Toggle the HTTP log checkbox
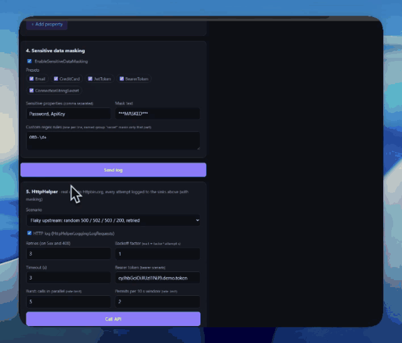This screenshot has height=343, width=402. [30, 233]
